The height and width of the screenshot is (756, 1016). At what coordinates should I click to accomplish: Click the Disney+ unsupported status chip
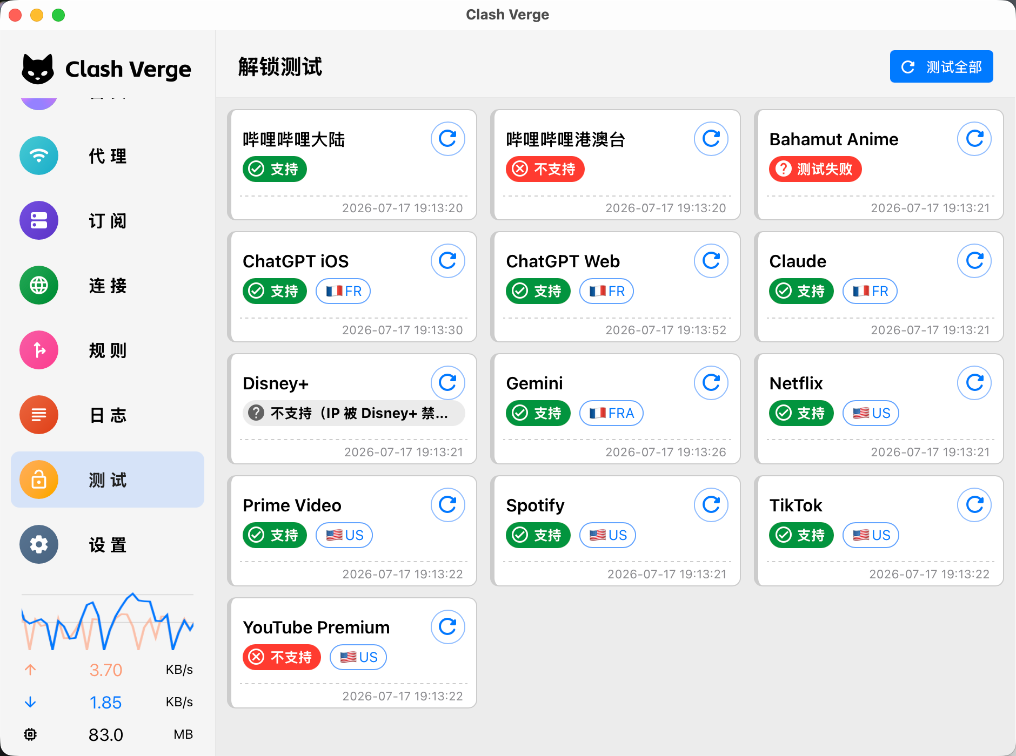(x=353, y=413)
